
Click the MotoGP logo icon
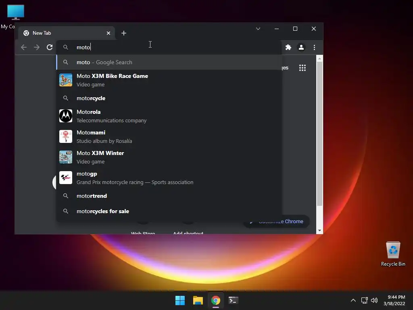(x=66, y=178)
